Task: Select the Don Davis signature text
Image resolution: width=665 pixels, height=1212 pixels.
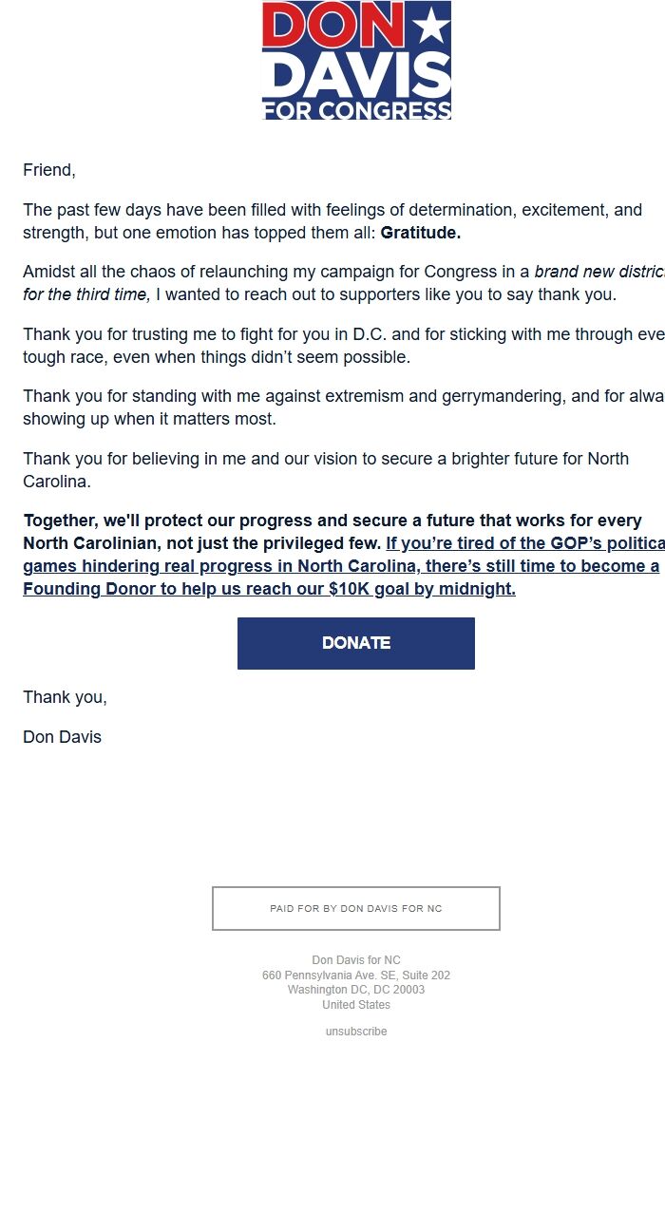Action: (62, 736)
